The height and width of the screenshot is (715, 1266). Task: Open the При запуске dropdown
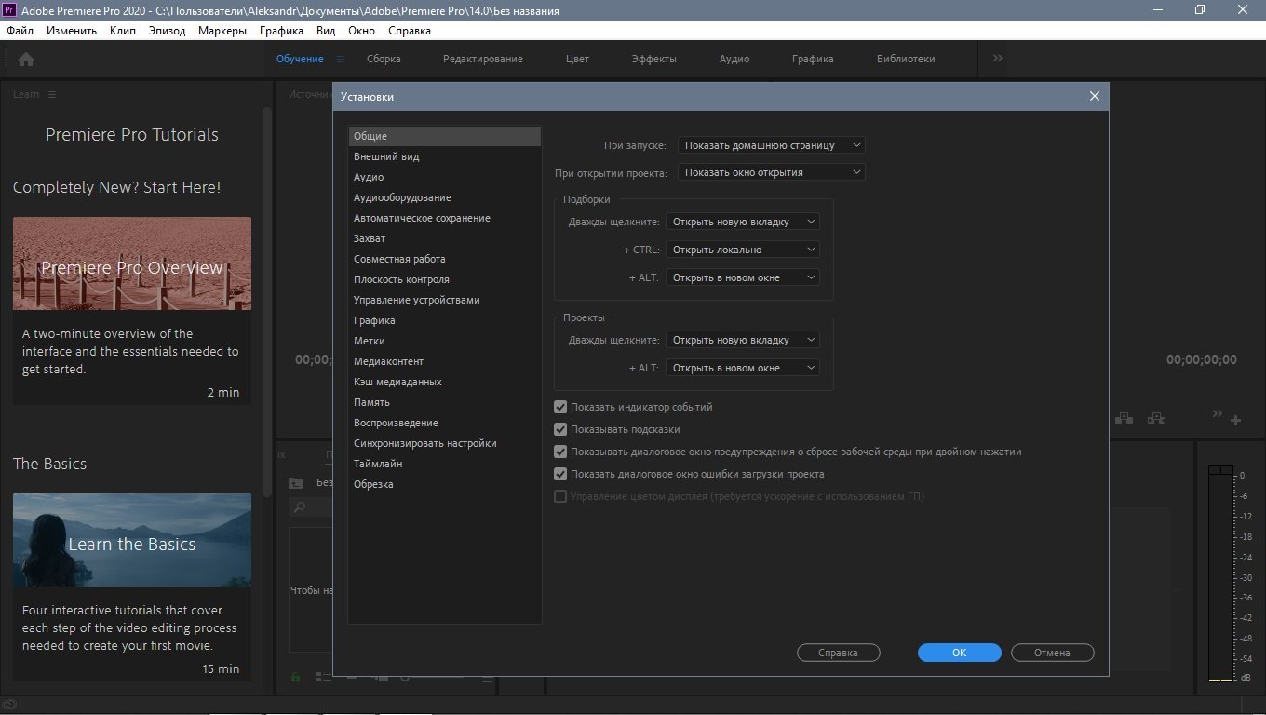point(771,145)
